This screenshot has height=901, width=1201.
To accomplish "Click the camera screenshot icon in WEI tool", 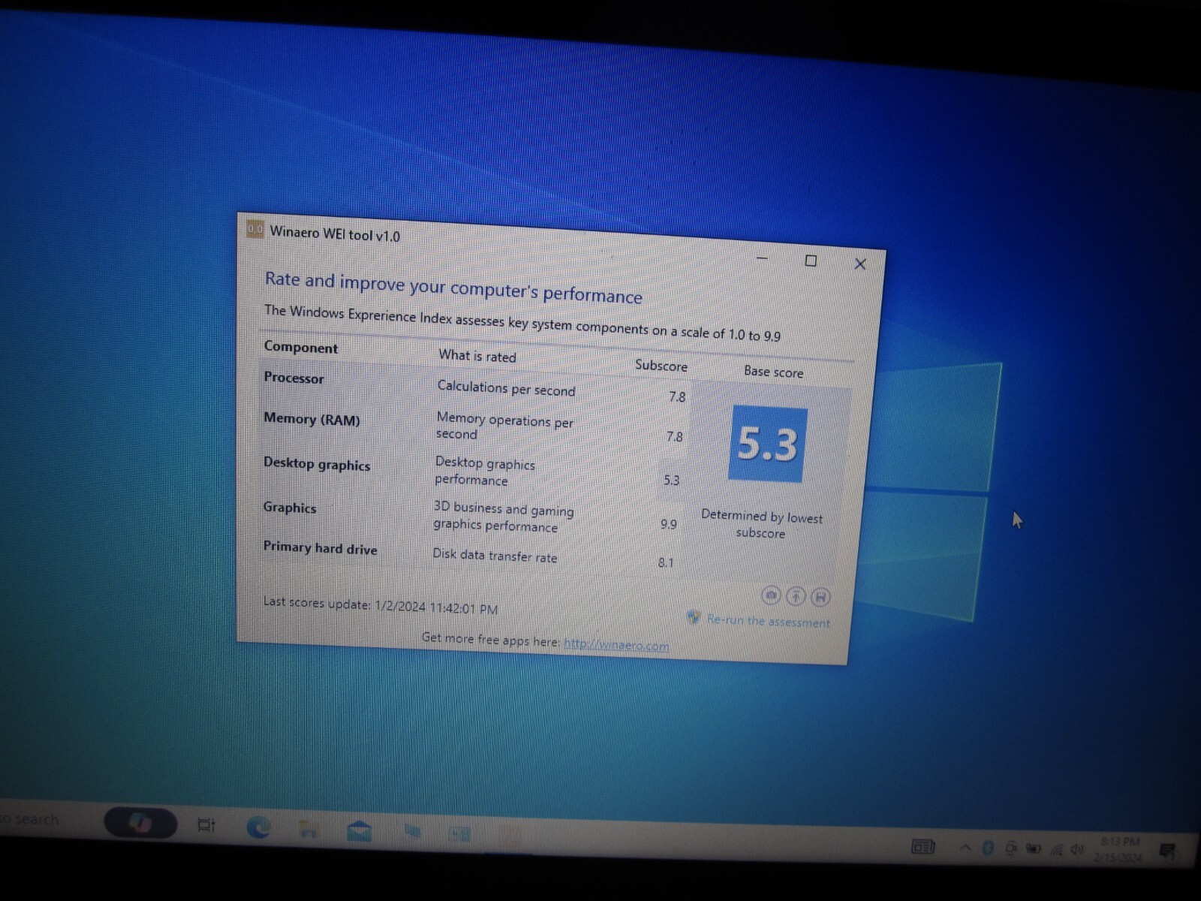I will pos(771,595).
